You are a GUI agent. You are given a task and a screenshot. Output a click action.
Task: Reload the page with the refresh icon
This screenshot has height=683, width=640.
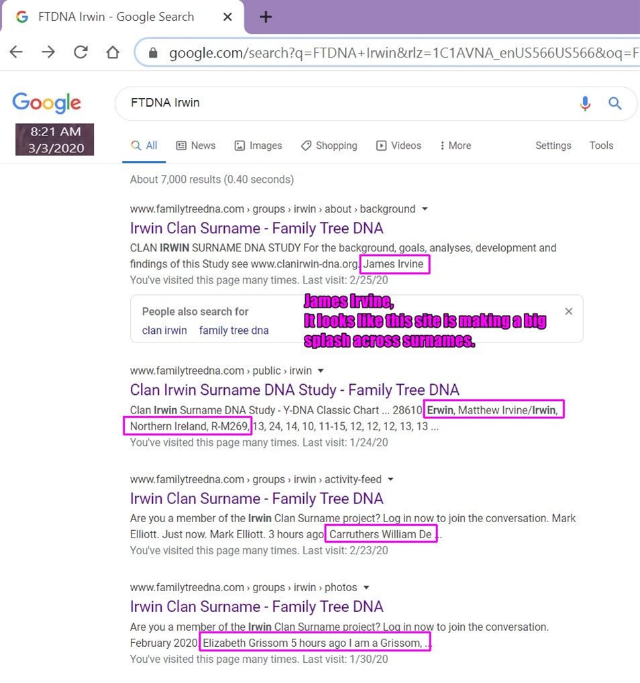coord(81,52)
